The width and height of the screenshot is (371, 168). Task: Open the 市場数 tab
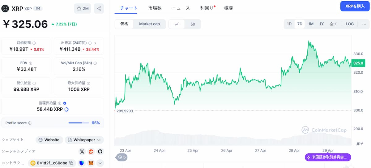coord(155,8)
